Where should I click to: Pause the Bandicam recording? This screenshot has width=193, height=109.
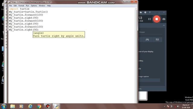point(149,19)
